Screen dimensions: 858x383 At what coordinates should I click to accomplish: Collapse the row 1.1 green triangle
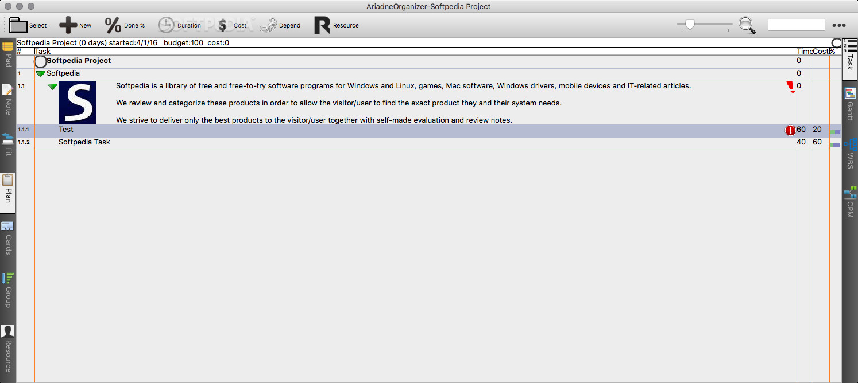pos(52,87)
